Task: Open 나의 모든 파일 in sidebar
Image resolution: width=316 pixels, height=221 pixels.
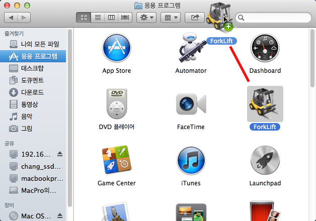Action: (x=33, y=44)
